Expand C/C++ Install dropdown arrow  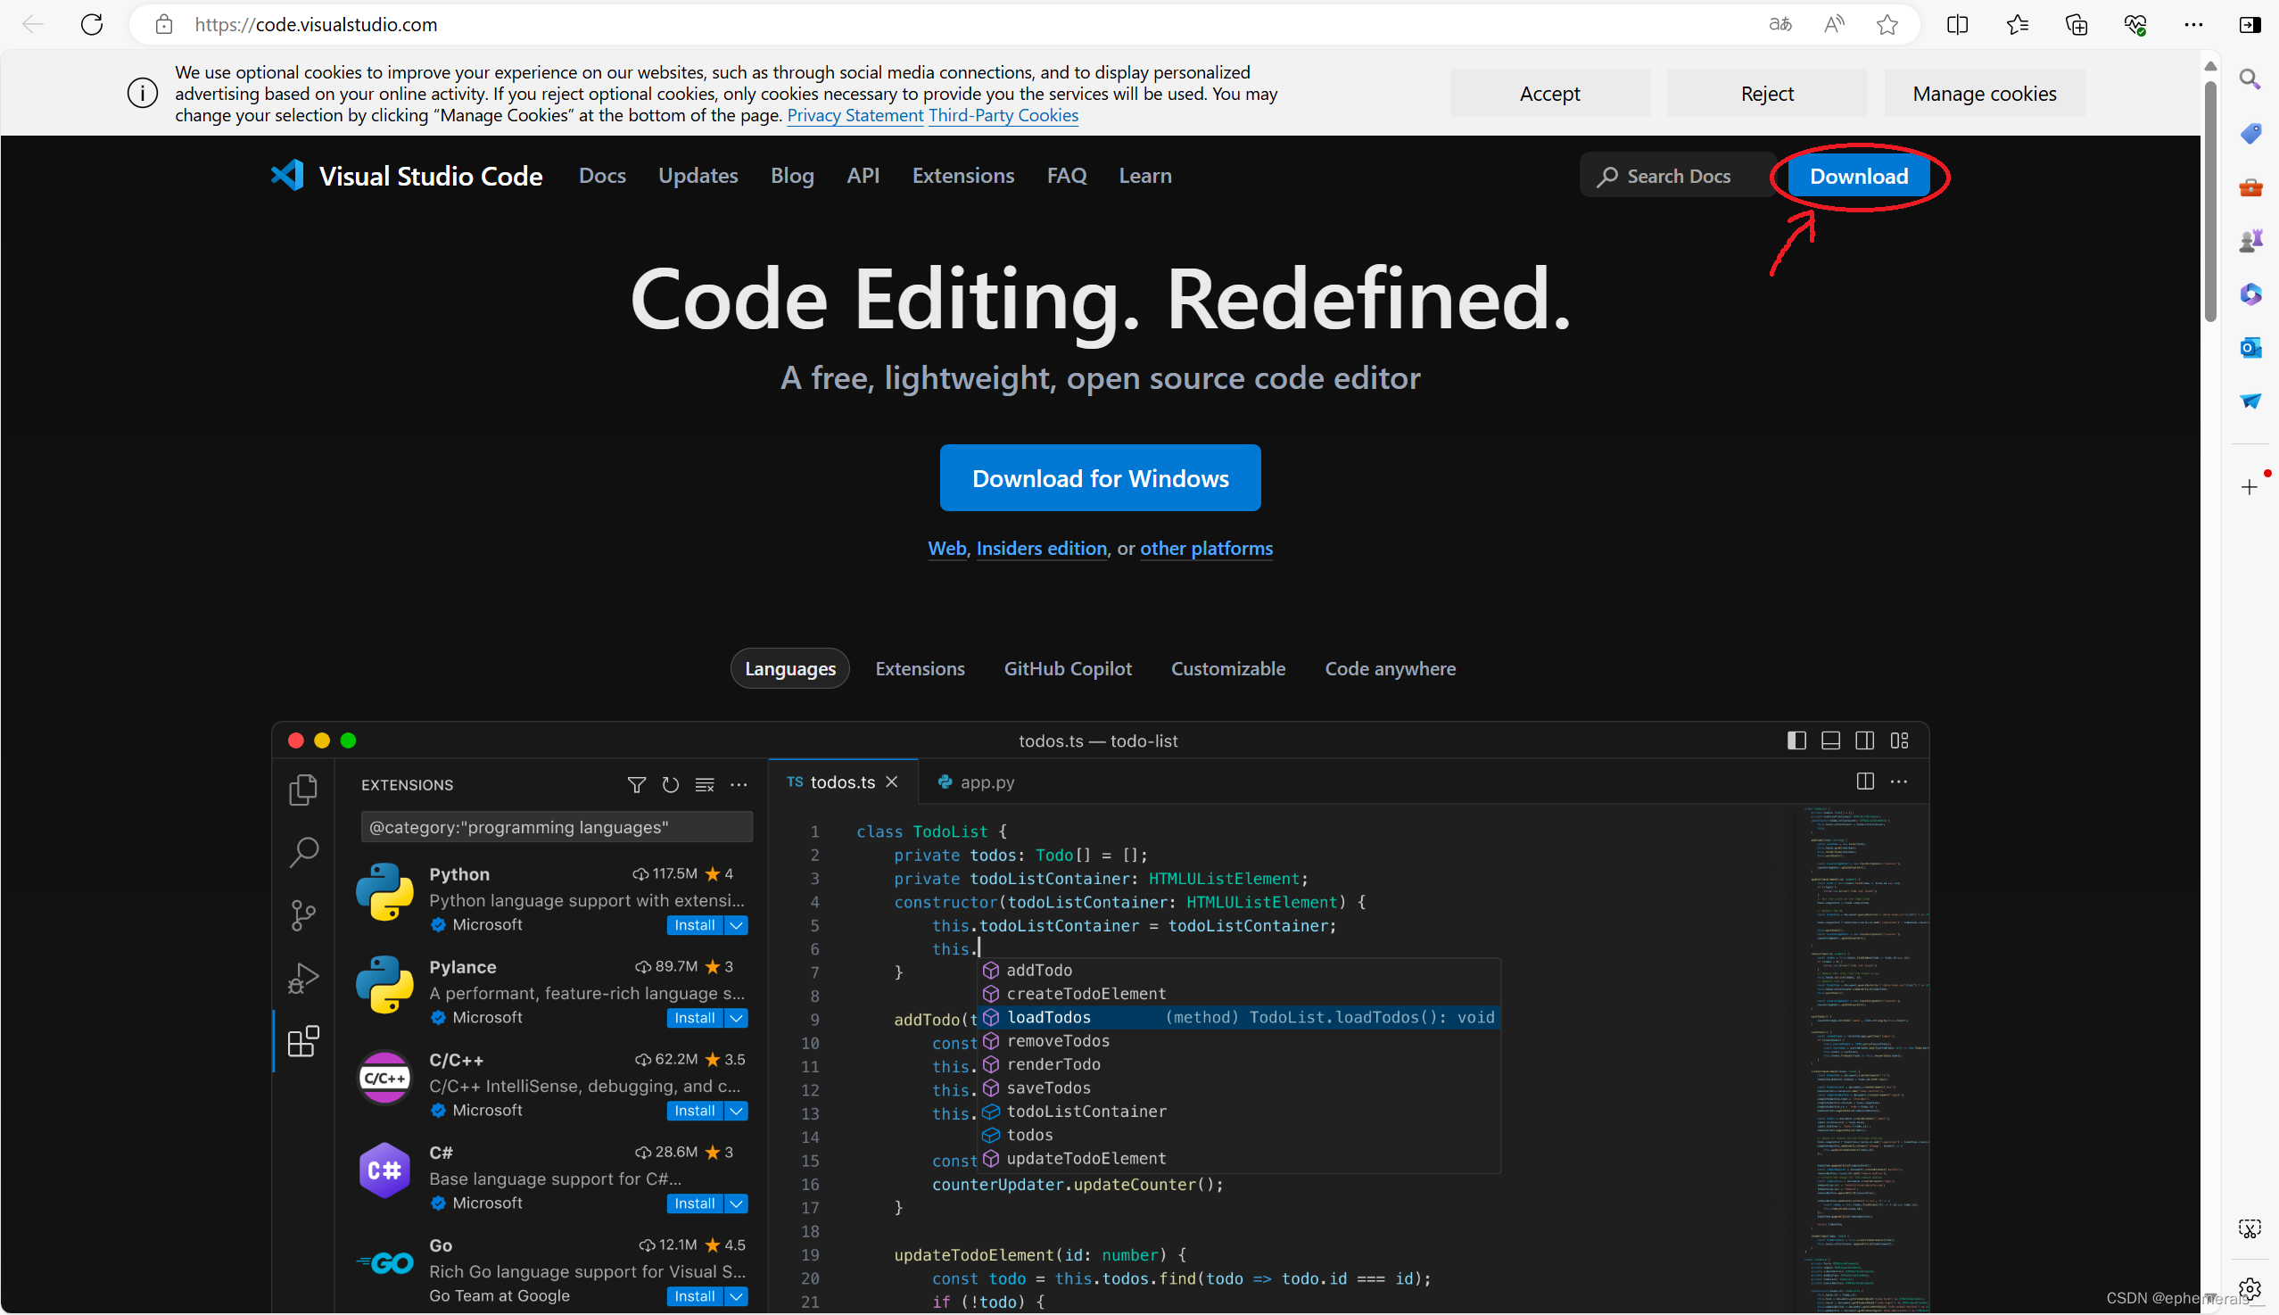coord(737,1111)
